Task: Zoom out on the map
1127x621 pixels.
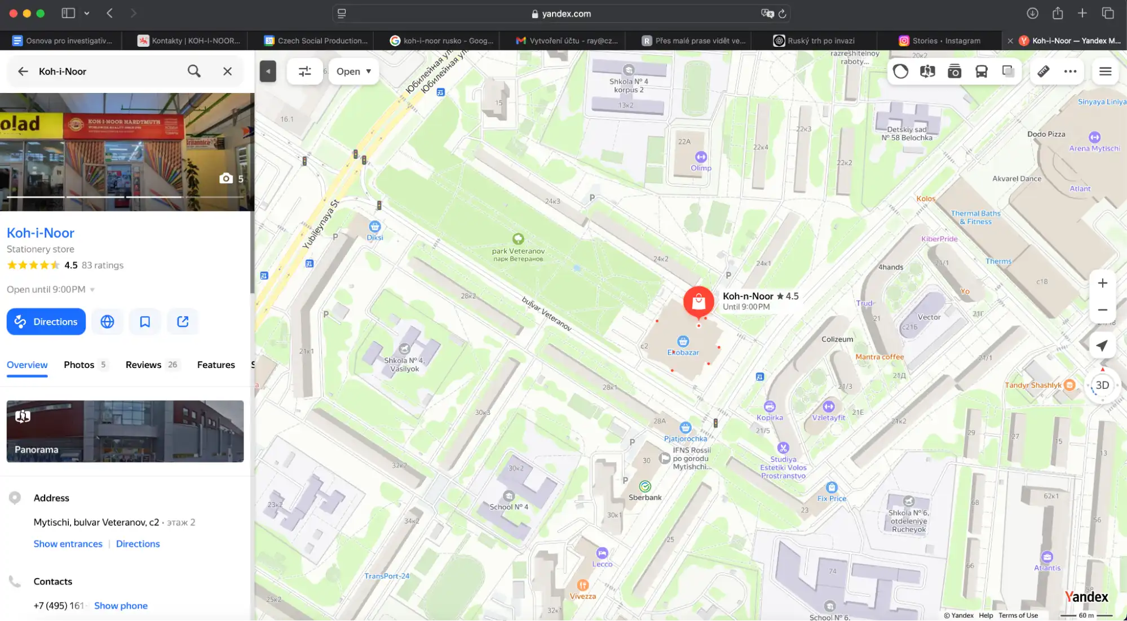Action: [1102, 310]
